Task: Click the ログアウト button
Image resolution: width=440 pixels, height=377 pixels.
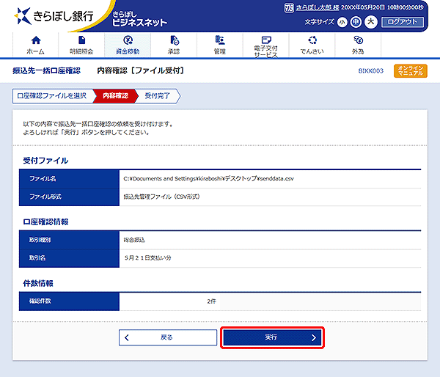Action: (x=403, y=22)
